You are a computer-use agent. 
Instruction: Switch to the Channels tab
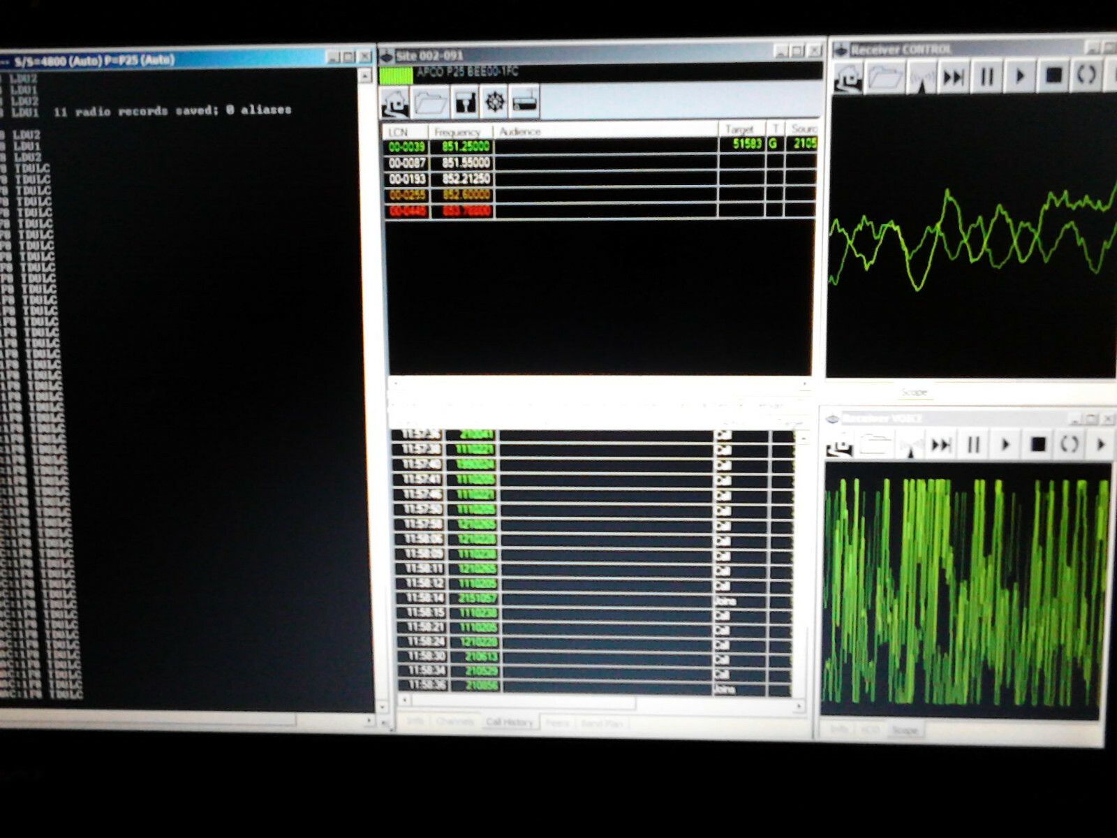pos(454,722)
